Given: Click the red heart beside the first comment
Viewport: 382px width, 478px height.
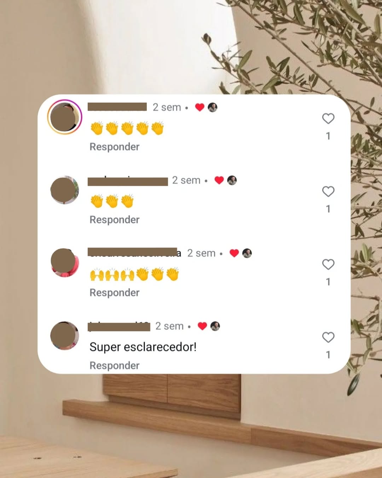Looking at the screenshot, I should 200,107.
